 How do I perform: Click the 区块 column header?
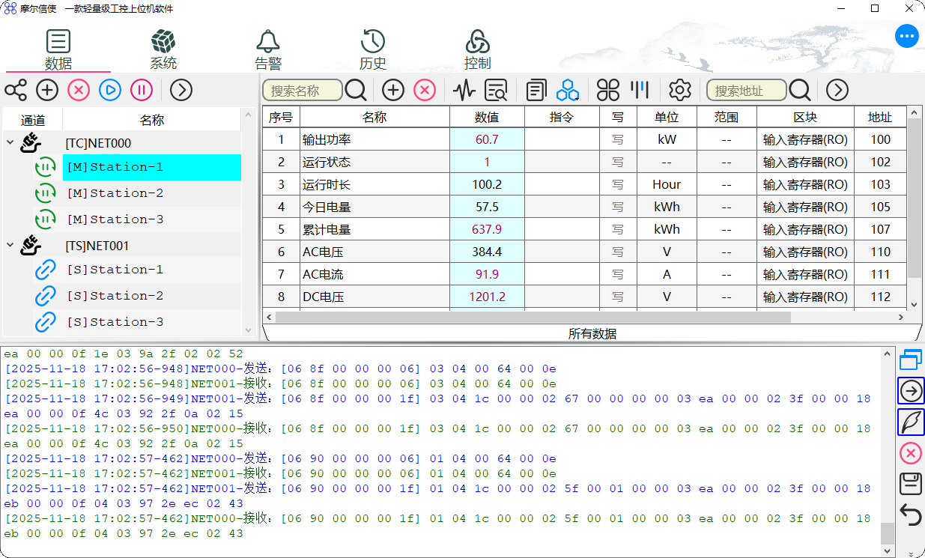(x=805, y=117)
